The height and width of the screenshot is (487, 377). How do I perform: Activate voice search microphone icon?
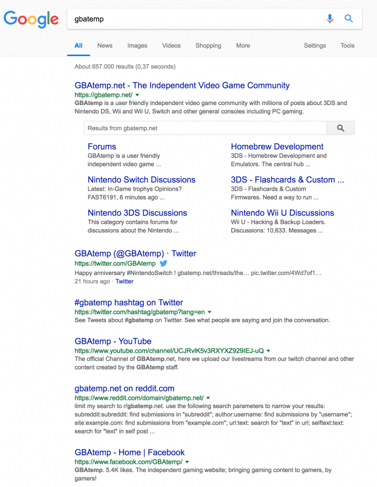pyautogui.click(x=330, y=19)
